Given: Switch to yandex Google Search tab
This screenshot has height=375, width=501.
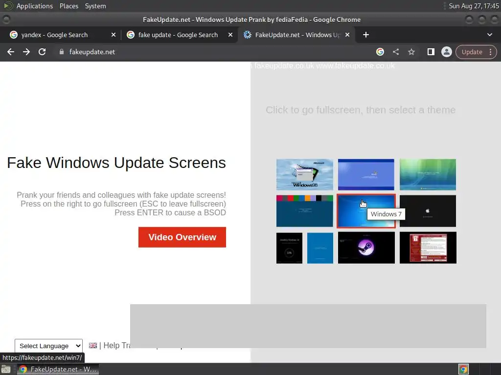Looking at the screenshot, I should click(54, 35).
